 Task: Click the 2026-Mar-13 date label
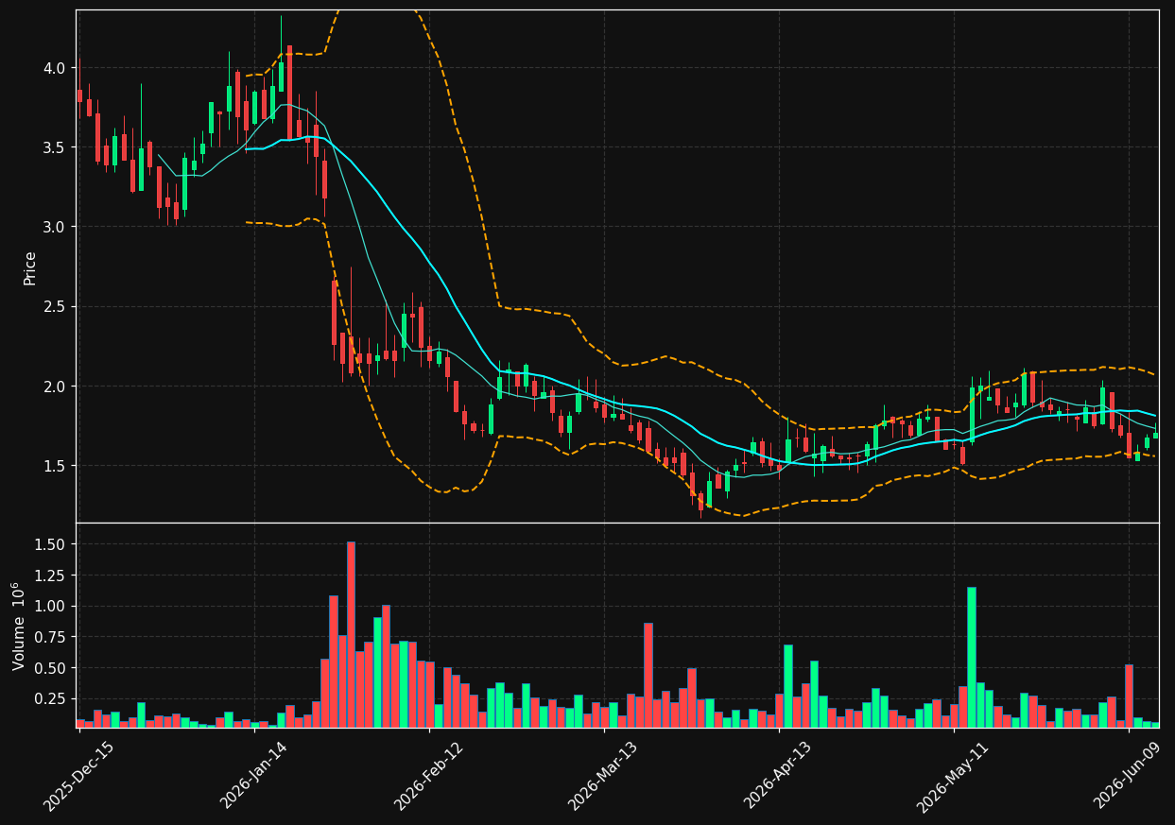coord(602,775)
